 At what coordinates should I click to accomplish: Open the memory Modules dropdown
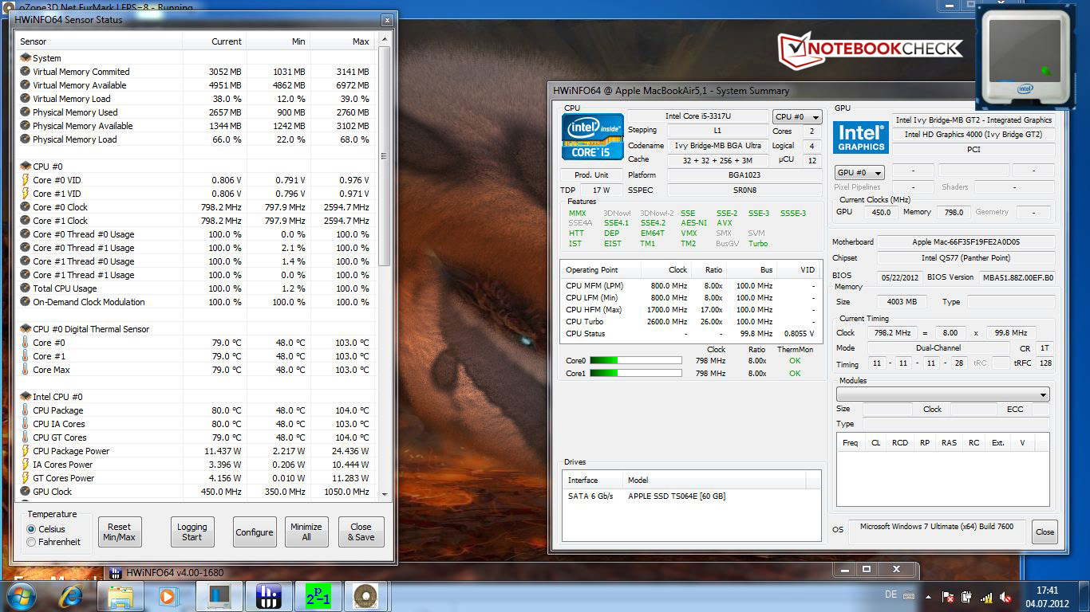942,394
